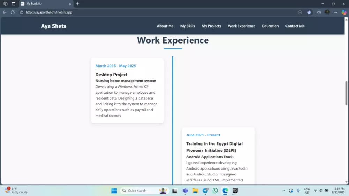349x196 pixels.
Task: Navigate to Contact Me section
Action: pyautogui.click(x=295, y=26)
